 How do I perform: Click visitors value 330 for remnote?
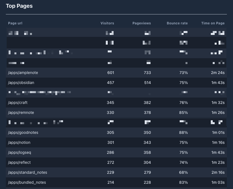click(x=111, y=113)
